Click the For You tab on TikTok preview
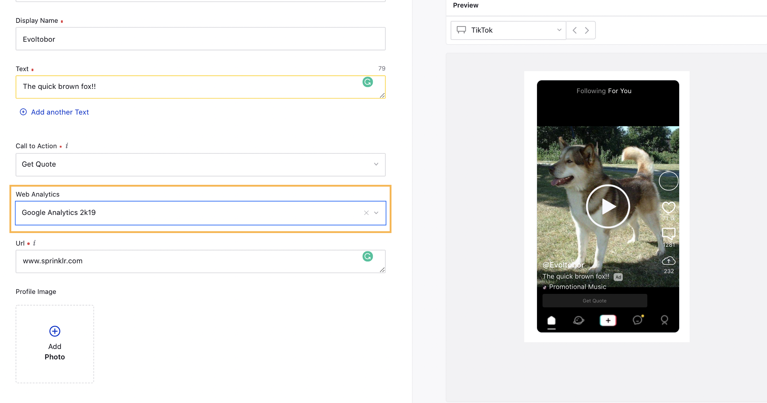The height and width of the screenshot is (403, 767). click(x=620, y=91)
